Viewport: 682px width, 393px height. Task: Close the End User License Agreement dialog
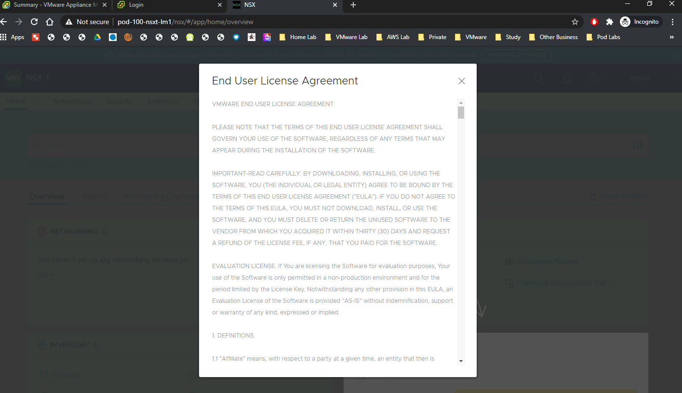click(x=461, y=81)
